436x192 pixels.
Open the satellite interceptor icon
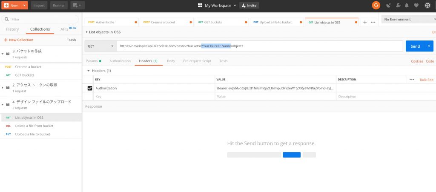[x=388, y=5]
